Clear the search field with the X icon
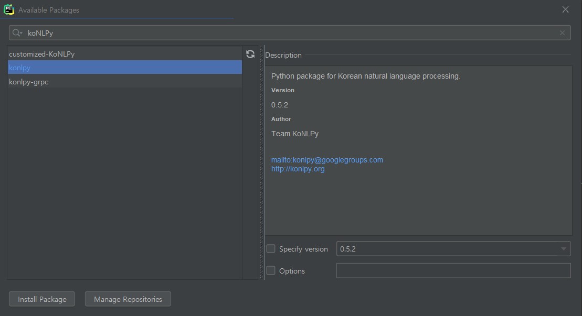 (x=563, y=33)
